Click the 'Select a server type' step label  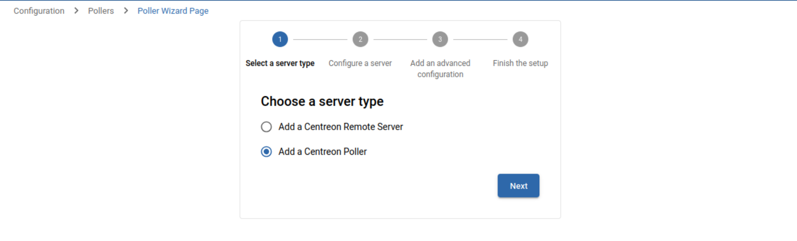click(280, 63)
